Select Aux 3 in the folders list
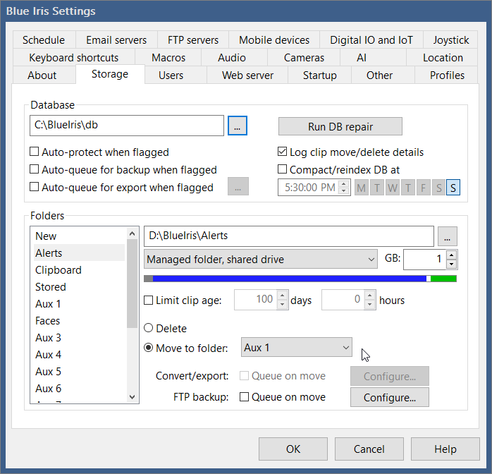Screen dimensions: 492x474 pos(80,338)
